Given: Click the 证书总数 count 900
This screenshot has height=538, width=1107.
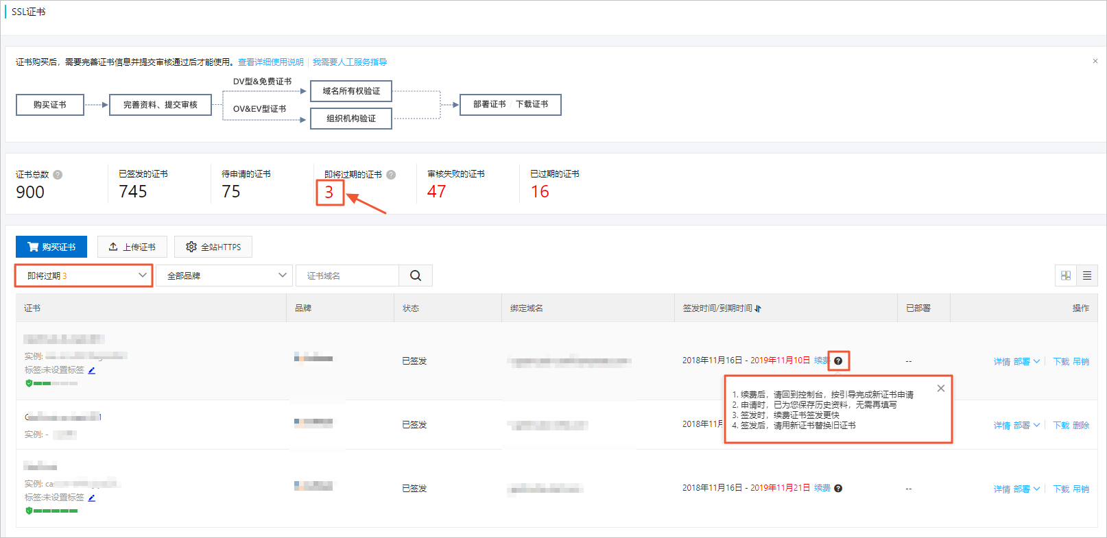Looking at the screenshot, I should click(30, 192).
